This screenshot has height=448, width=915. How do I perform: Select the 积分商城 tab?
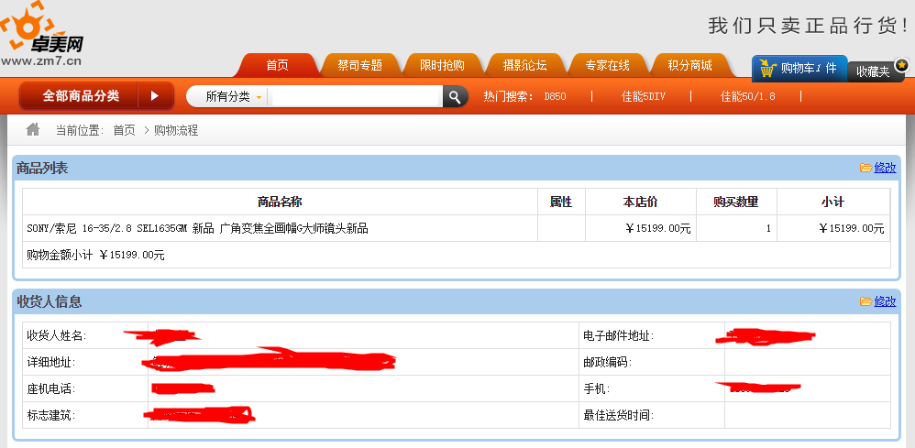click(689, 65)
